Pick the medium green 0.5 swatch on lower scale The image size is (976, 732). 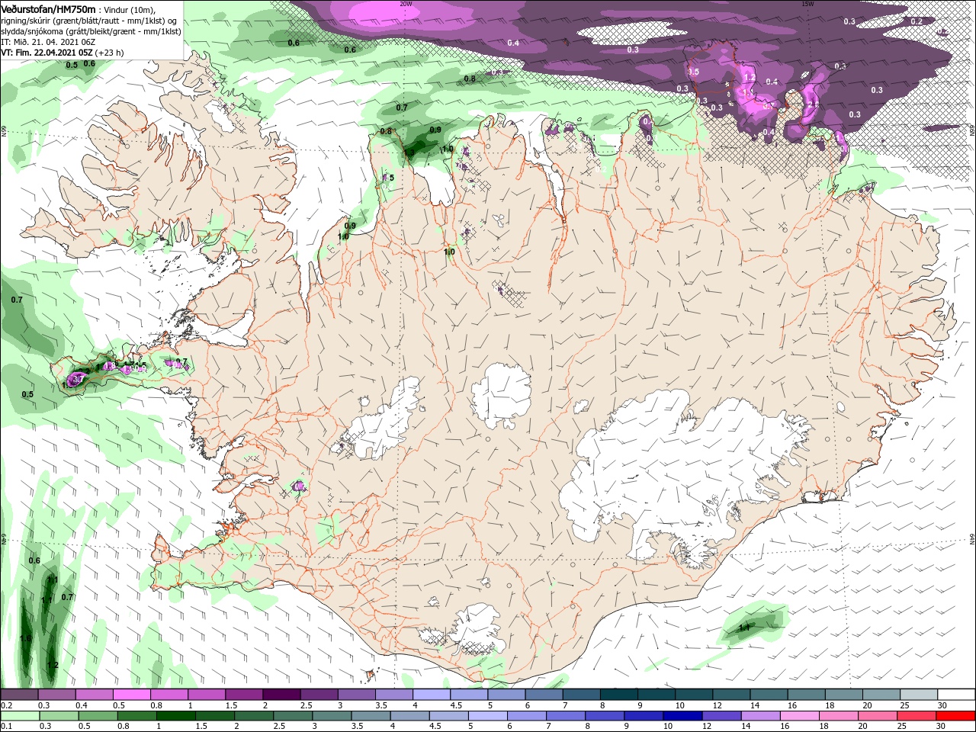pos(98,716)
